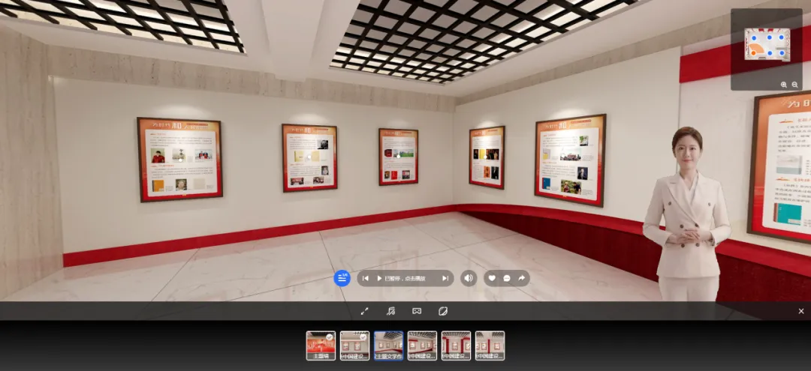Skip to the previous tour scene
Screen dimensions: 811x371
click(365, 278)
